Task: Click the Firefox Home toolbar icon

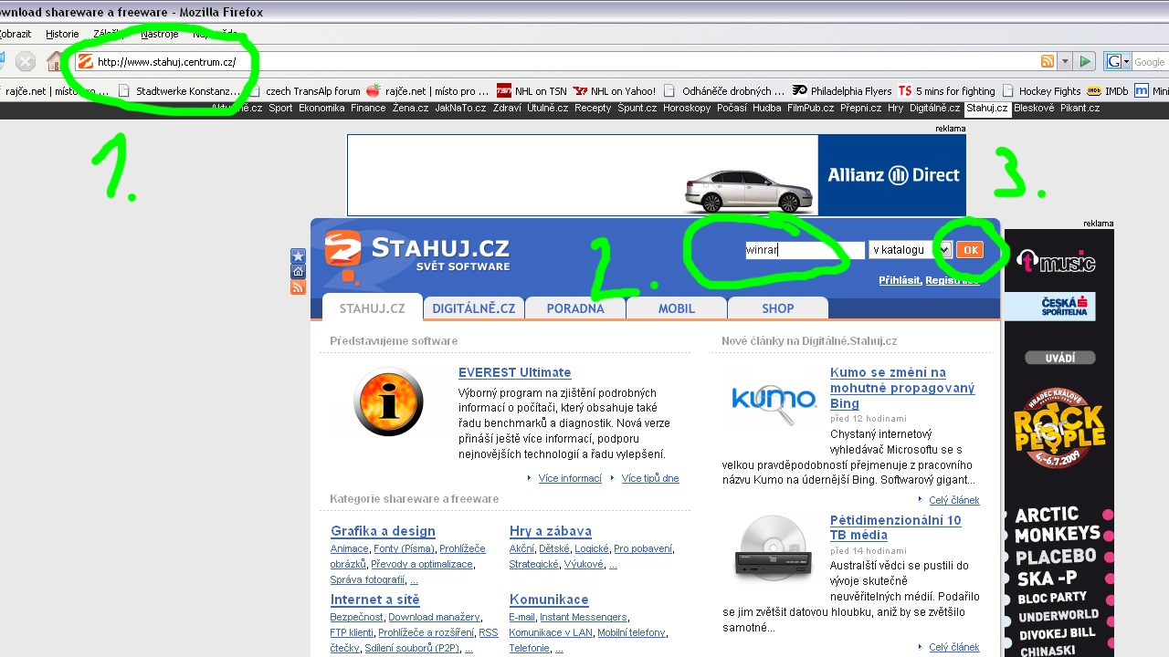Action: (x=55, y=62)
